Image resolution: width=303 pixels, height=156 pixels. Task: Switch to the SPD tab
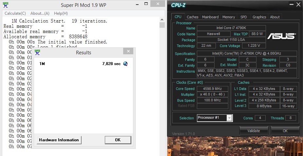point(243,17)
